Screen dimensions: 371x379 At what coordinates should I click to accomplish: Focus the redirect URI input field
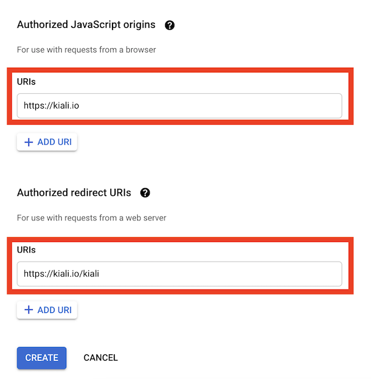tap(179, 273)
